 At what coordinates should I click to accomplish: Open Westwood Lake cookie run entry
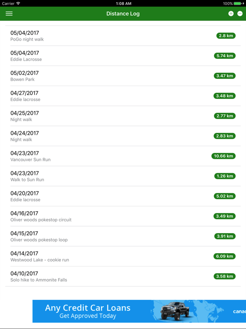[123, 256]
